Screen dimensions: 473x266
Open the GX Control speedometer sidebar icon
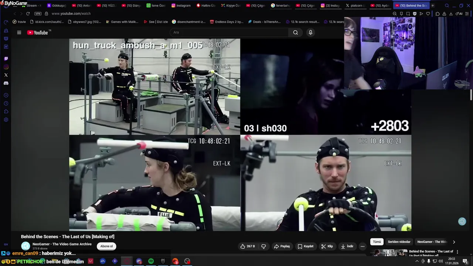click(6, 22)
